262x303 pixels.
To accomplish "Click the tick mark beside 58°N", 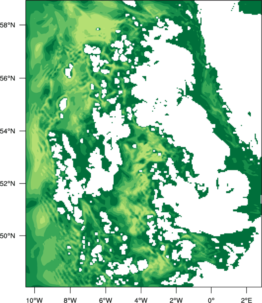I will coord(22,25).
